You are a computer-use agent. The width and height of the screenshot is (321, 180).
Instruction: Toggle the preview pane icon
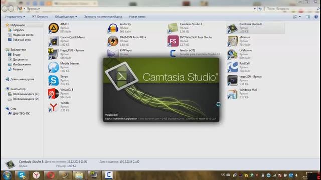(308, 17)
